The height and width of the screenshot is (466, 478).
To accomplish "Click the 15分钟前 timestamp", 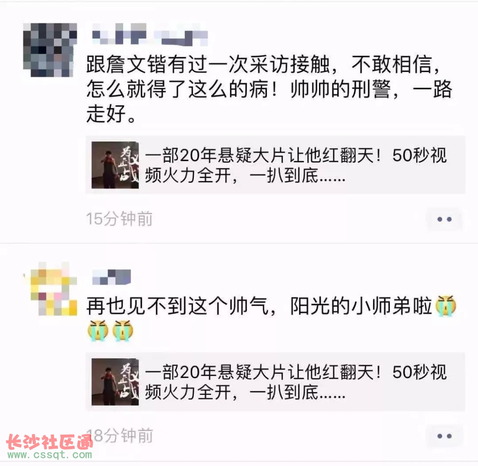I will 119,219.
